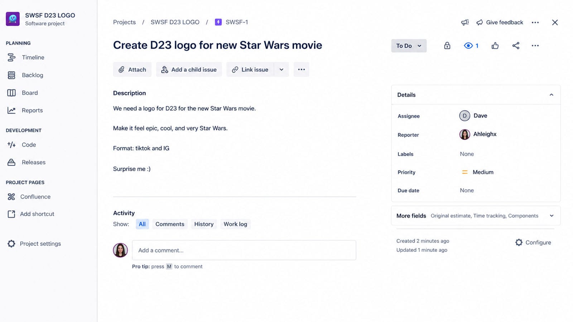
Task: Open the Confluence icon under Project Pages
Action: [x=11, y=197]
